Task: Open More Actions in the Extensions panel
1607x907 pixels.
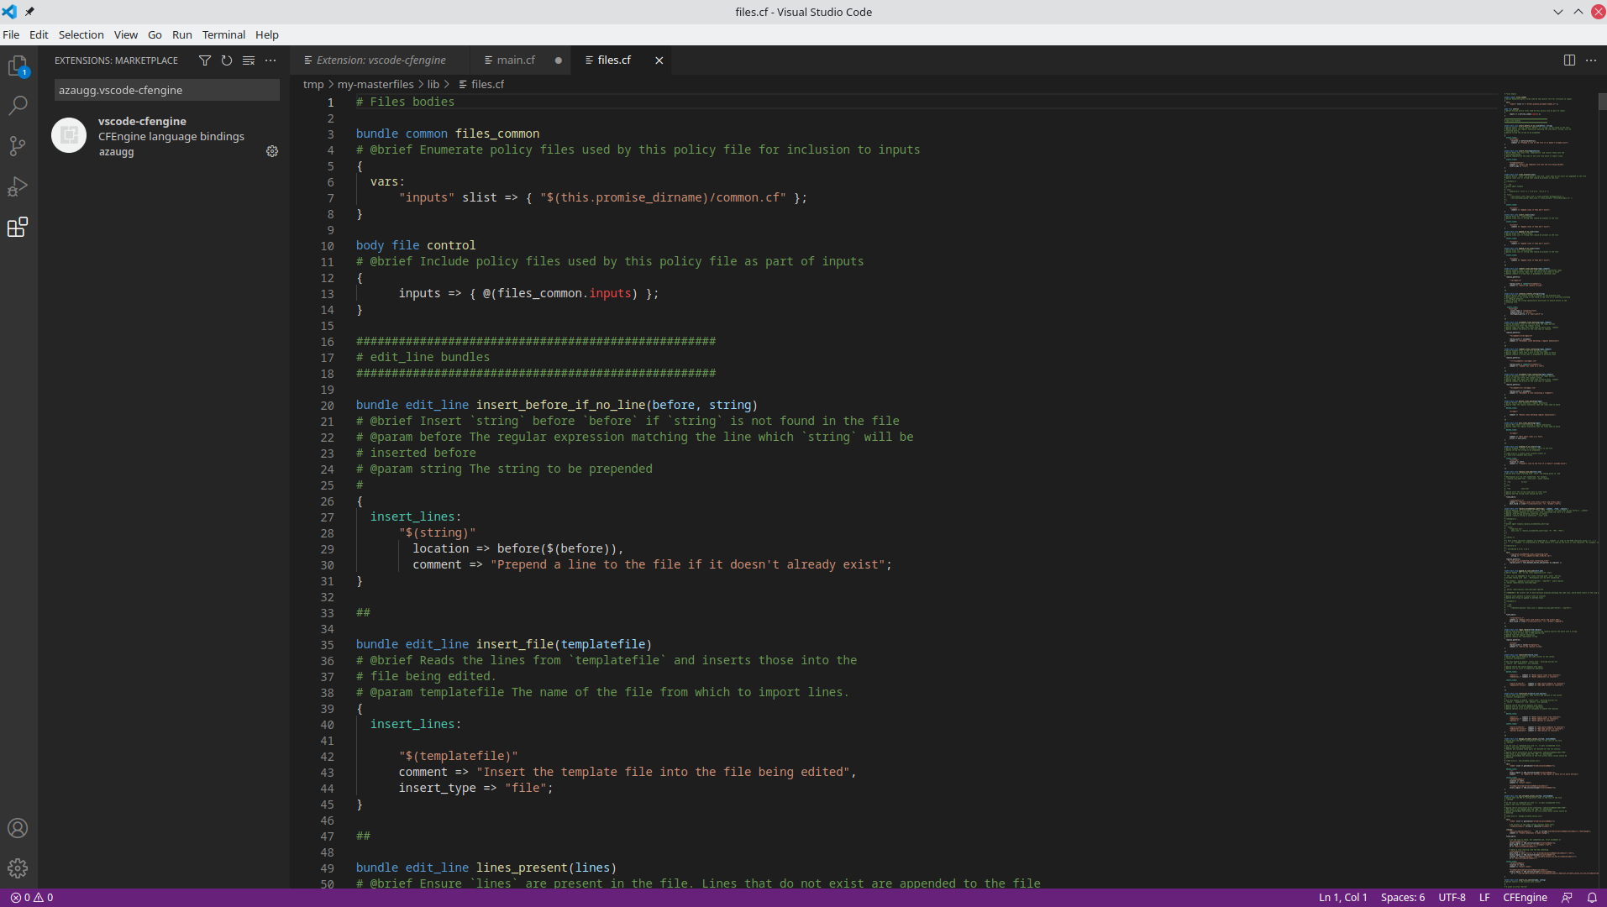Action: pyautogui.click(x=270, y=60)
